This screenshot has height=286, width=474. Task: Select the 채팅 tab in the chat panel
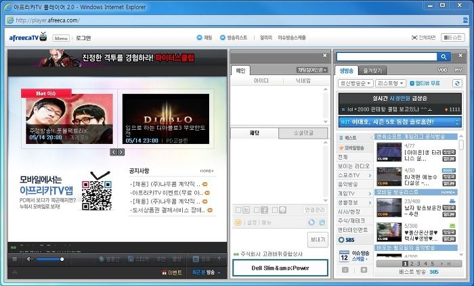(x=254, y=133)
